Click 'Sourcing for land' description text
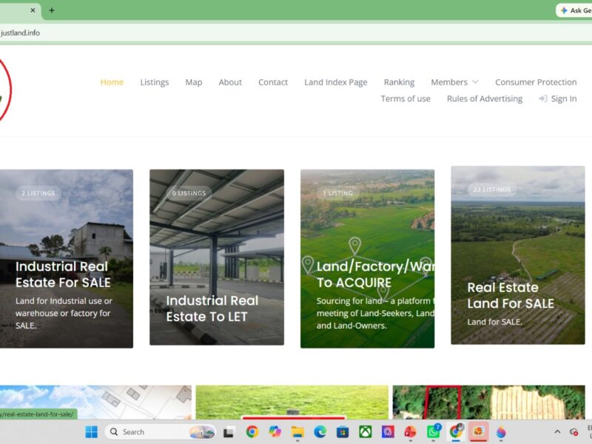This screenshot has height=444, width=592. (376, 313)
